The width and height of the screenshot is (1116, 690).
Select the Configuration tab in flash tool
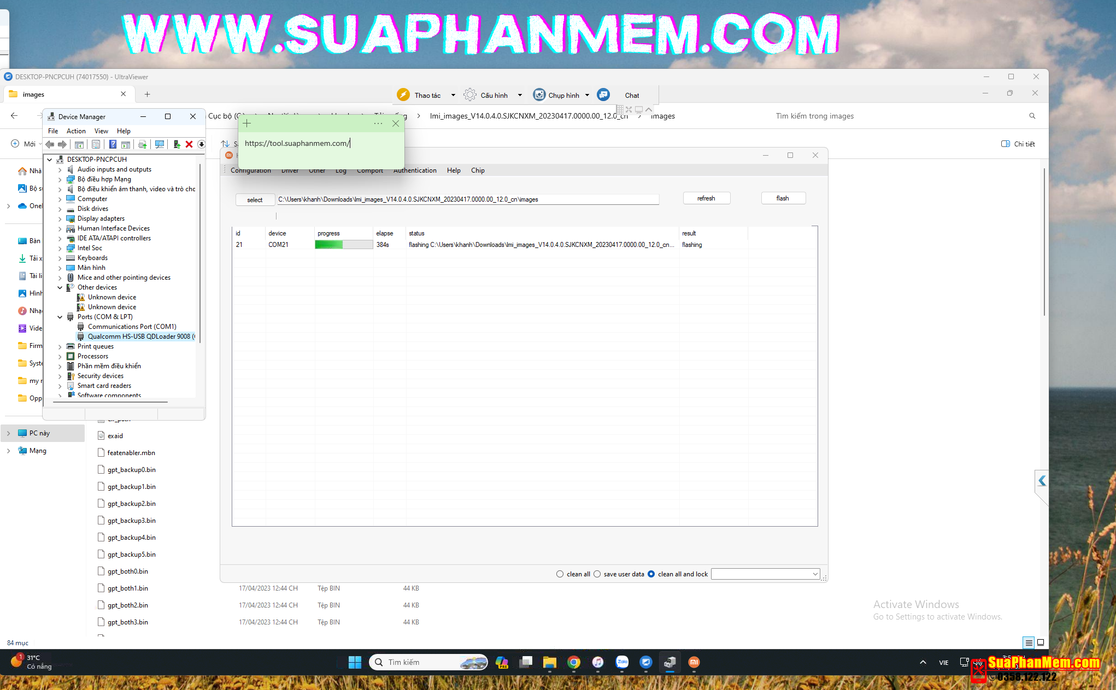(251, 170)
